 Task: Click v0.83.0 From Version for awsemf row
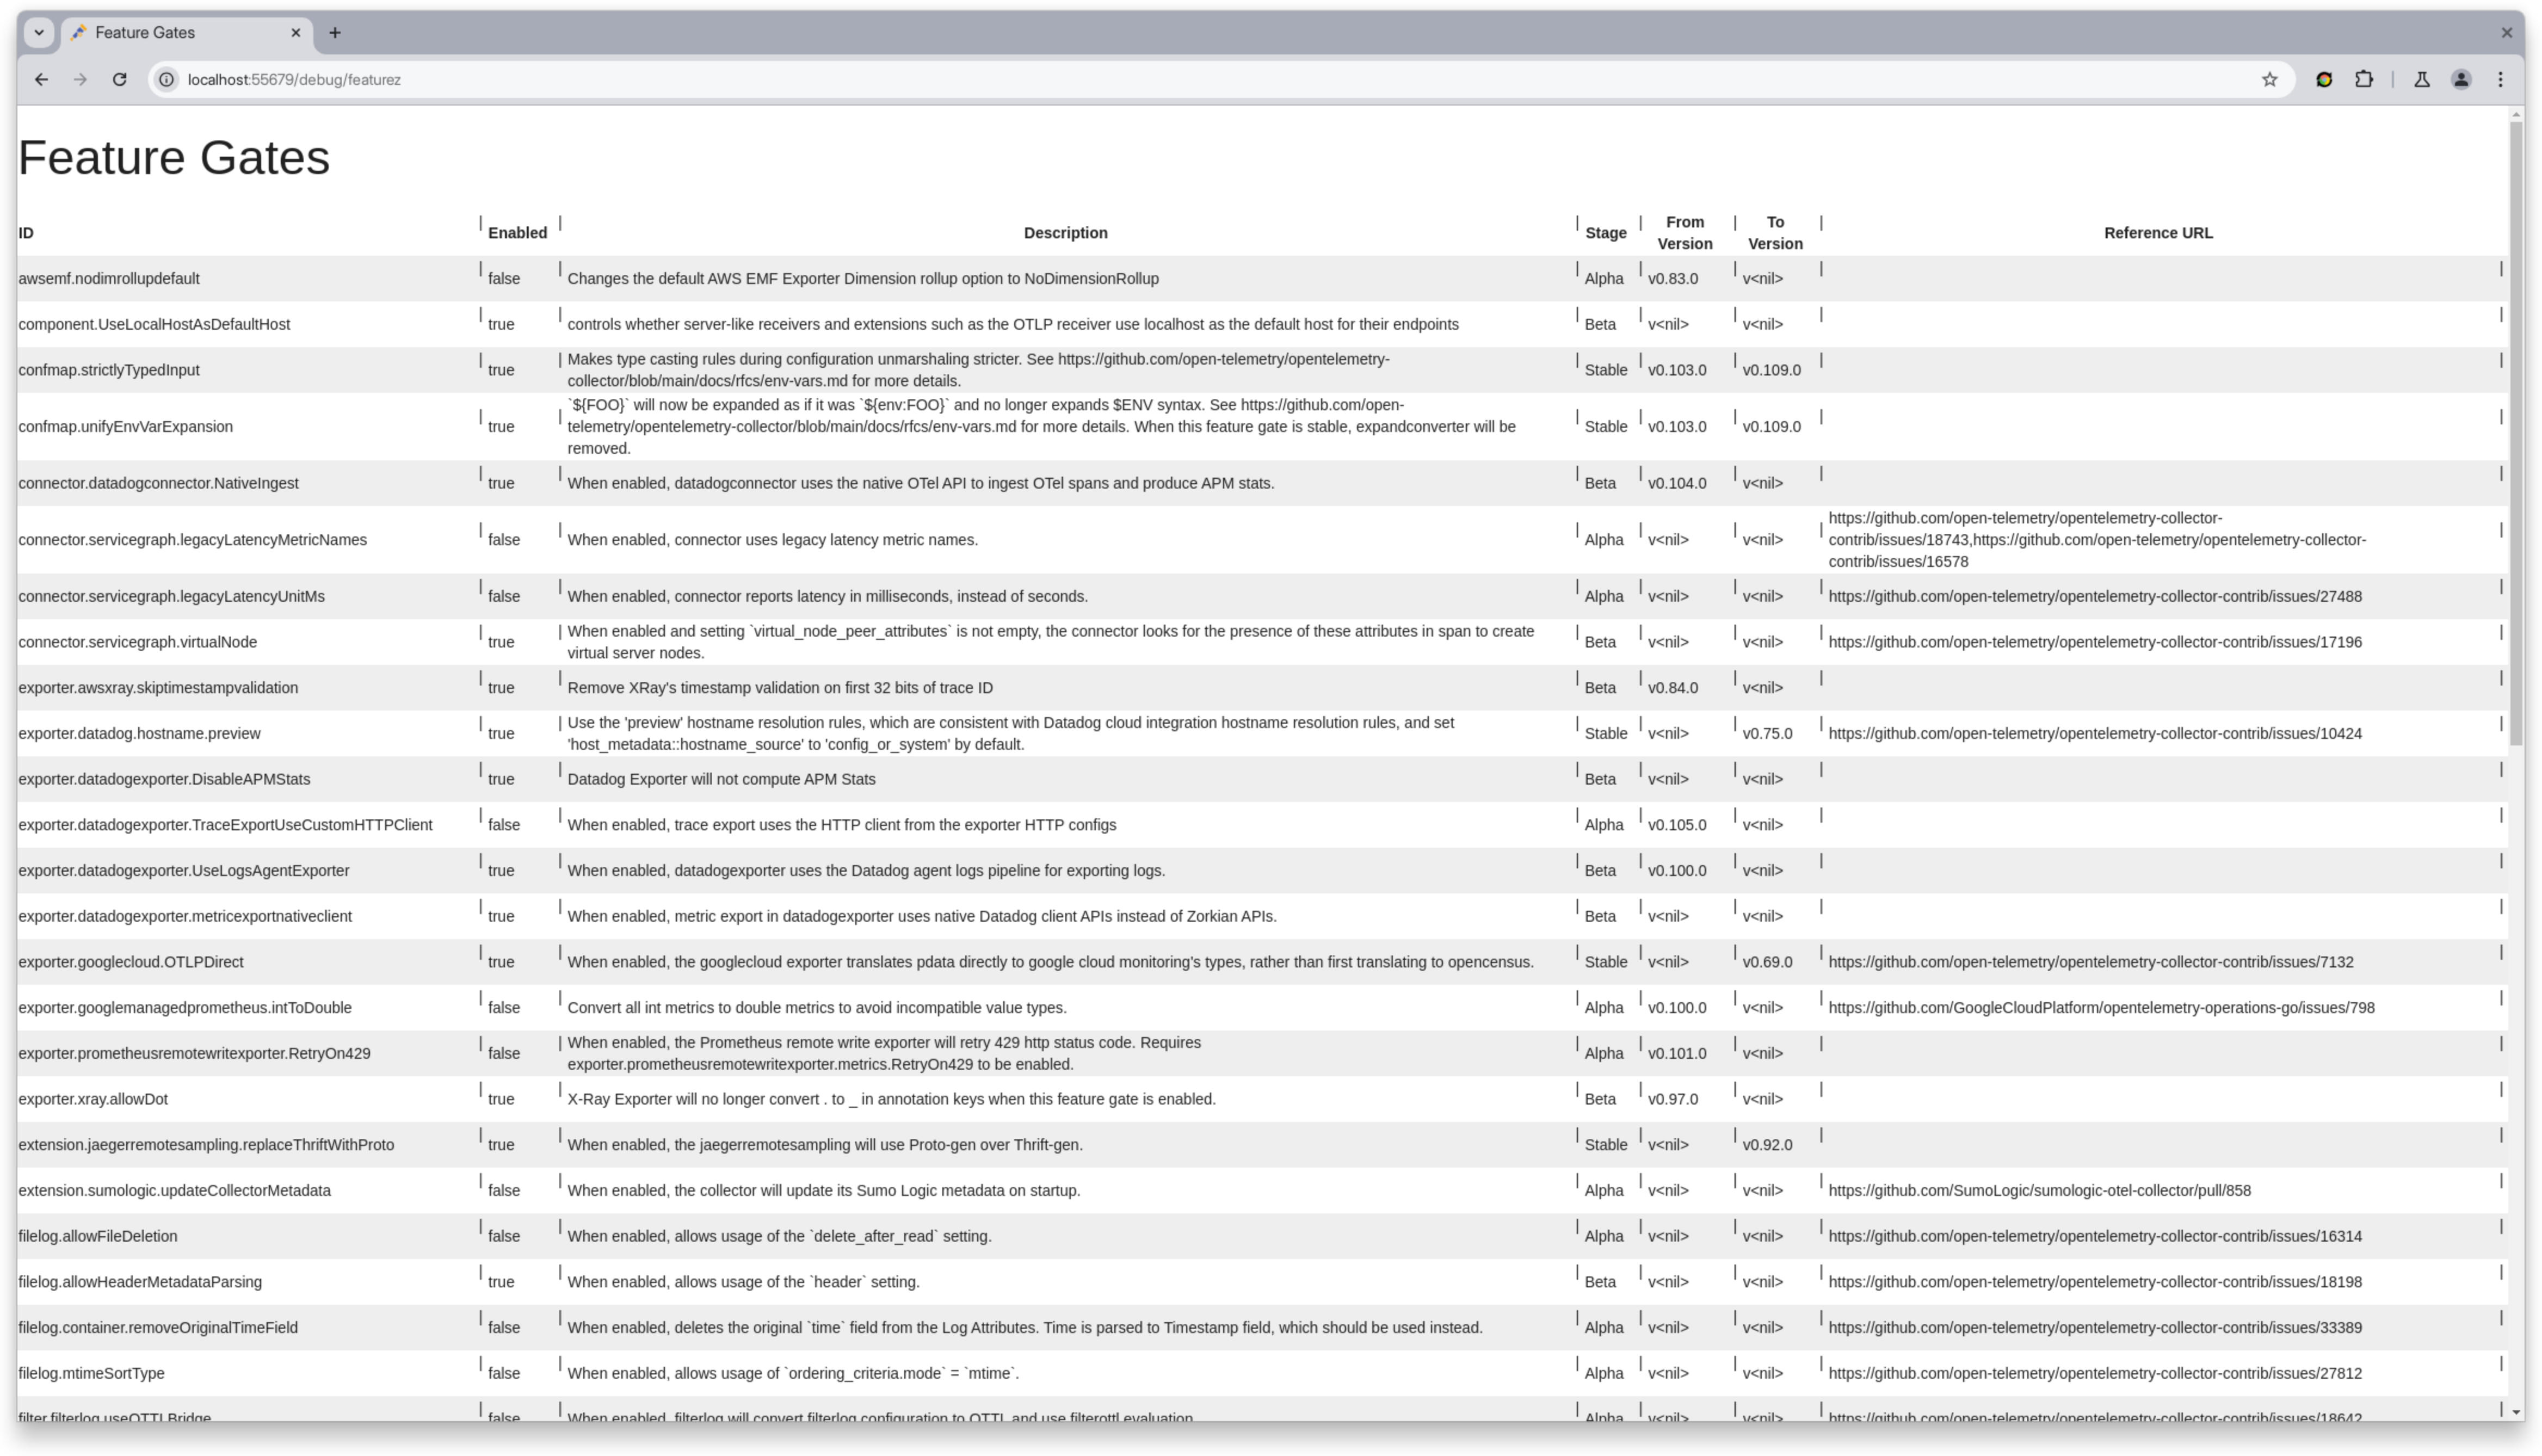(x=1673, y=279)
